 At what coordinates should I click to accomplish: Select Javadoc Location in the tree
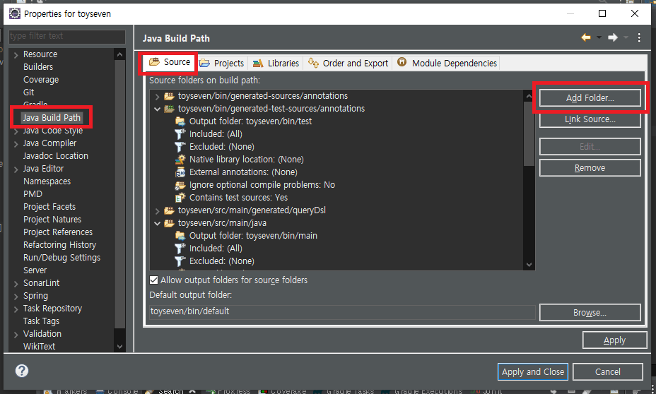click(56, 156)
